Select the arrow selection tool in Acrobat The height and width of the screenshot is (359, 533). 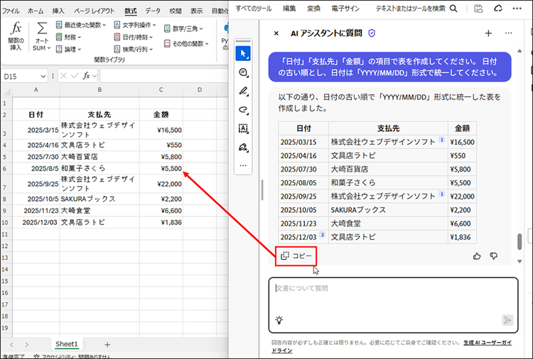(x=244, y=53)
